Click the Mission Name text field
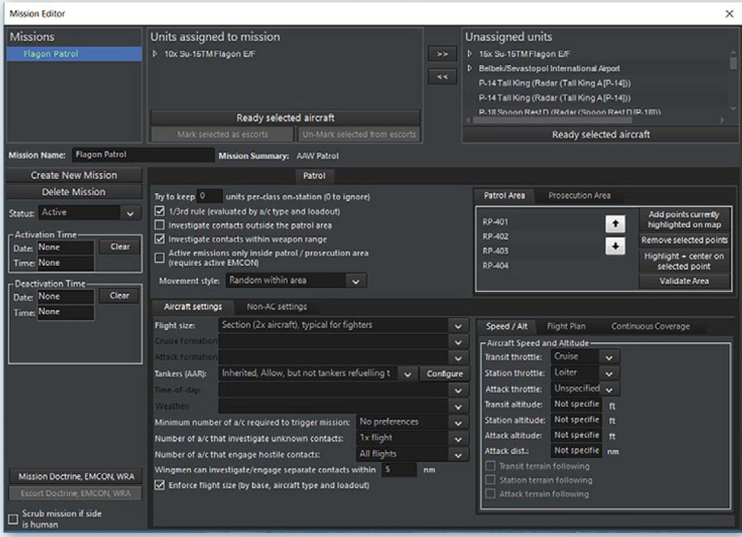Viewport: 742px width, 537px height. coord(143,155)
